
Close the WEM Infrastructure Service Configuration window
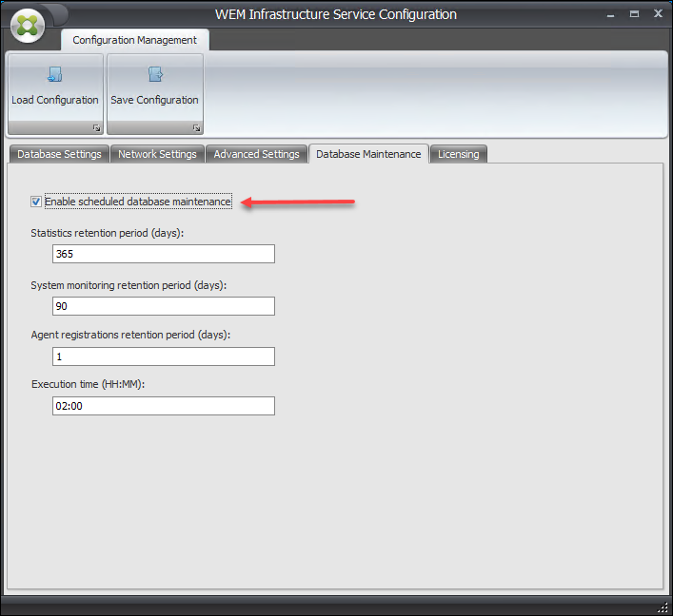658,13
